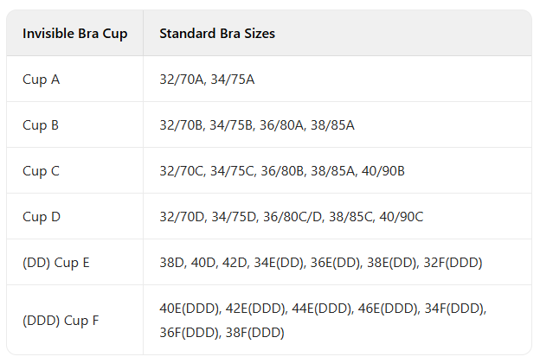
Task: Click the 34/75C size text
Action: coord(233,171)
